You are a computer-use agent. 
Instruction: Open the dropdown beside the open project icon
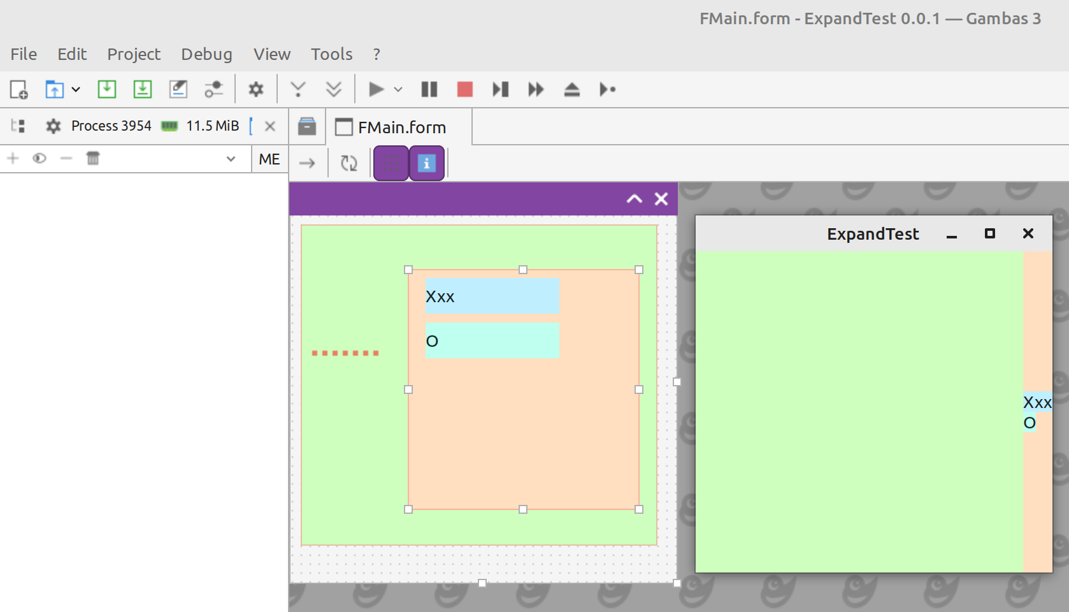pyautogui.click(x=76, y=89)
